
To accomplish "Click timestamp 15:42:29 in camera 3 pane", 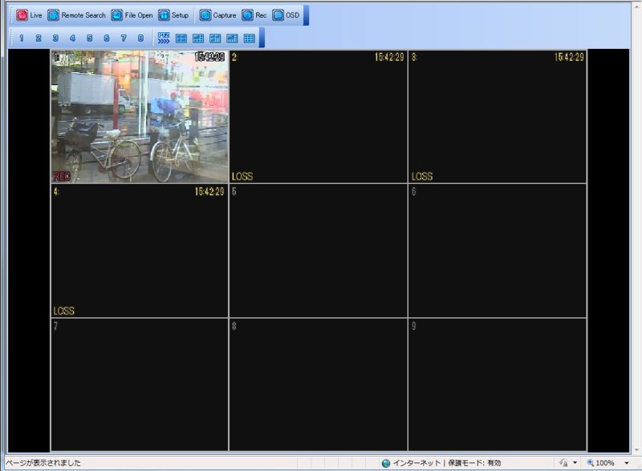I will [x=569, y=57].
